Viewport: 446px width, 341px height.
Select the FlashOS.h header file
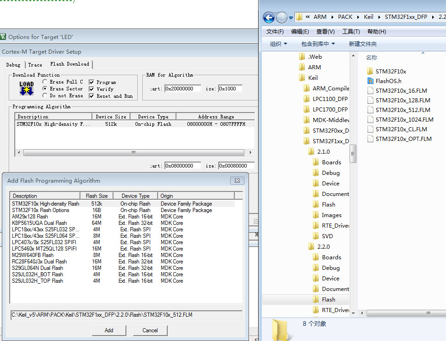[x=384, y=81]
